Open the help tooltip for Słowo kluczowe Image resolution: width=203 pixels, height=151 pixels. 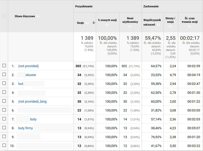38,16
